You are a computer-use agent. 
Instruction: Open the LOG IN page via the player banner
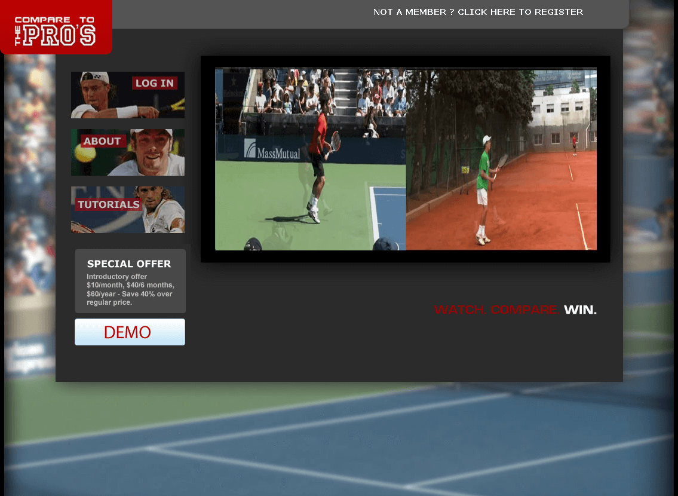click(x=127, y=94)
